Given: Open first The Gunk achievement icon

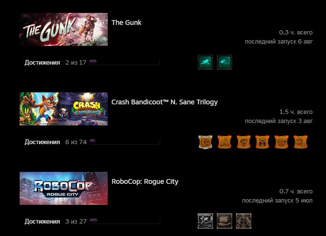Looking at the screenshot, I should [x=205, y=62].
